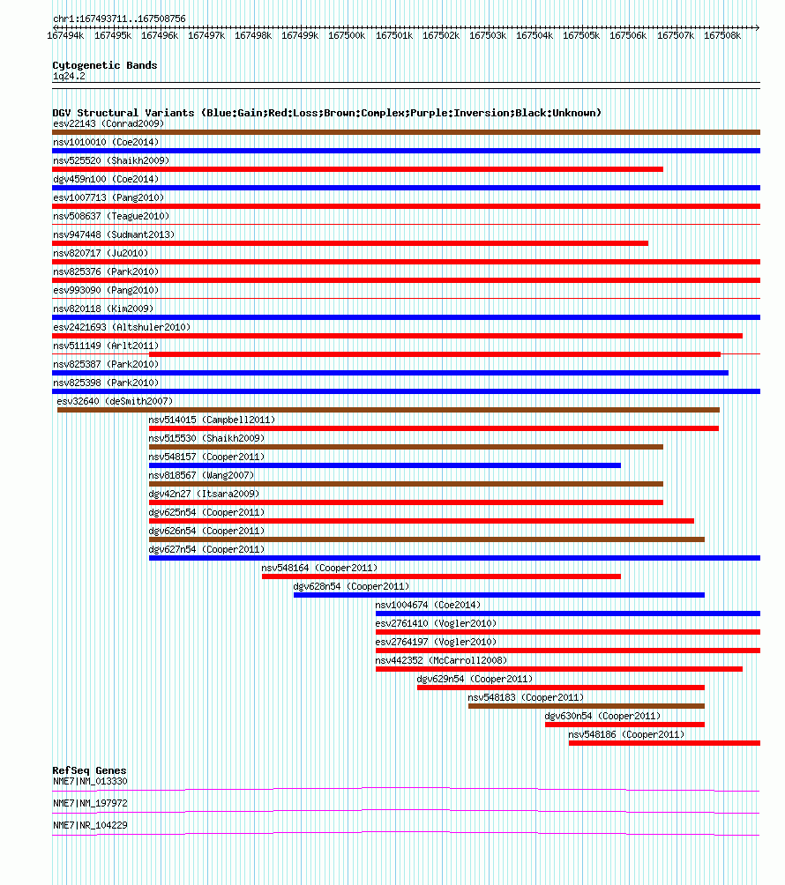This screenshot has width=785, height=885.
Task: Click the nsv947448 (Sudmant2013) label
Action: pos(114,234)
